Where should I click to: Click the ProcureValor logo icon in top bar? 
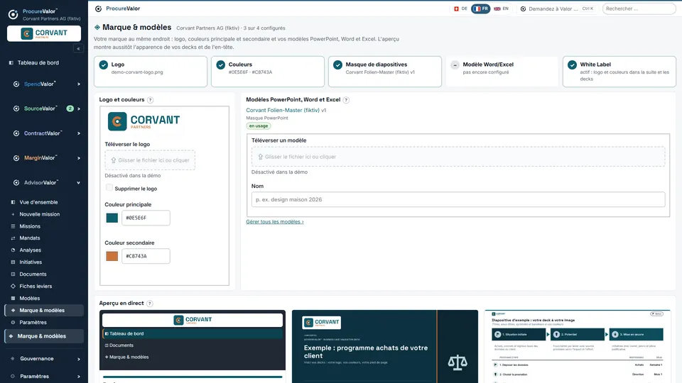point(98,9)
